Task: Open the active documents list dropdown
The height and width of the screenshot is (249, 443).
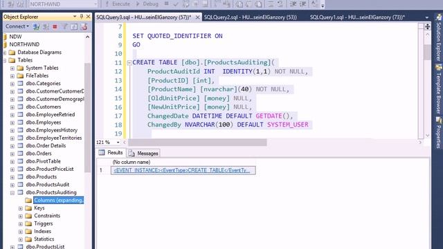Action: coord(426,17)
